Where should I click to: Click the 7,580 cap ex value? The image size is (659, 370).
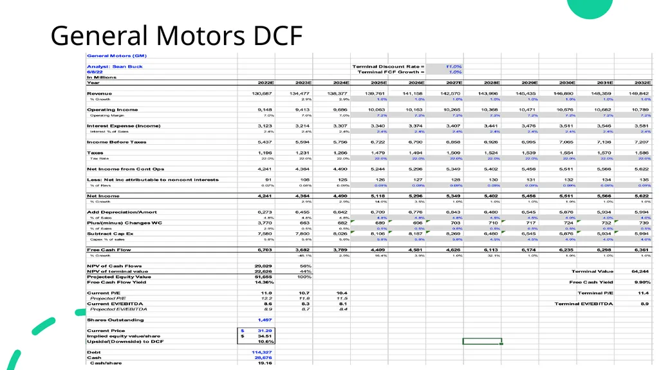[x=265, y=234]
